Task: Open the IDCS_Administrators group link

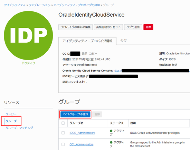Action: [82, 133]
